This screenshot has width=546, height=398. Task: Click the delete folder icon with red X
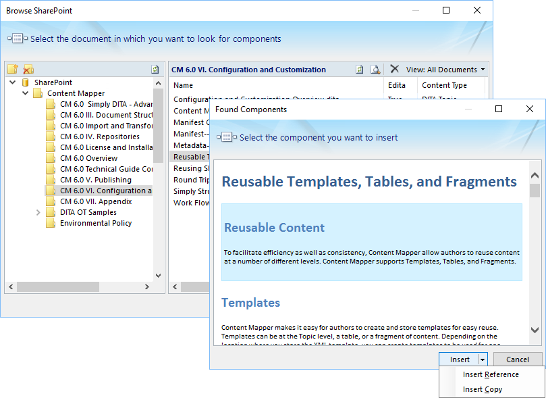point(28,70)
